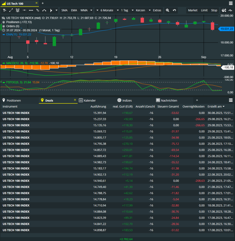Click the Ausführung column header
Screen dimensions: 235x241
tap(98, 106)
